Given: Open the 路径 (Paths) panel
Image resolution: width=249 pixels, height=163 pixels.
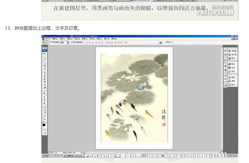Looking at the screenshot, I should 233,85.
